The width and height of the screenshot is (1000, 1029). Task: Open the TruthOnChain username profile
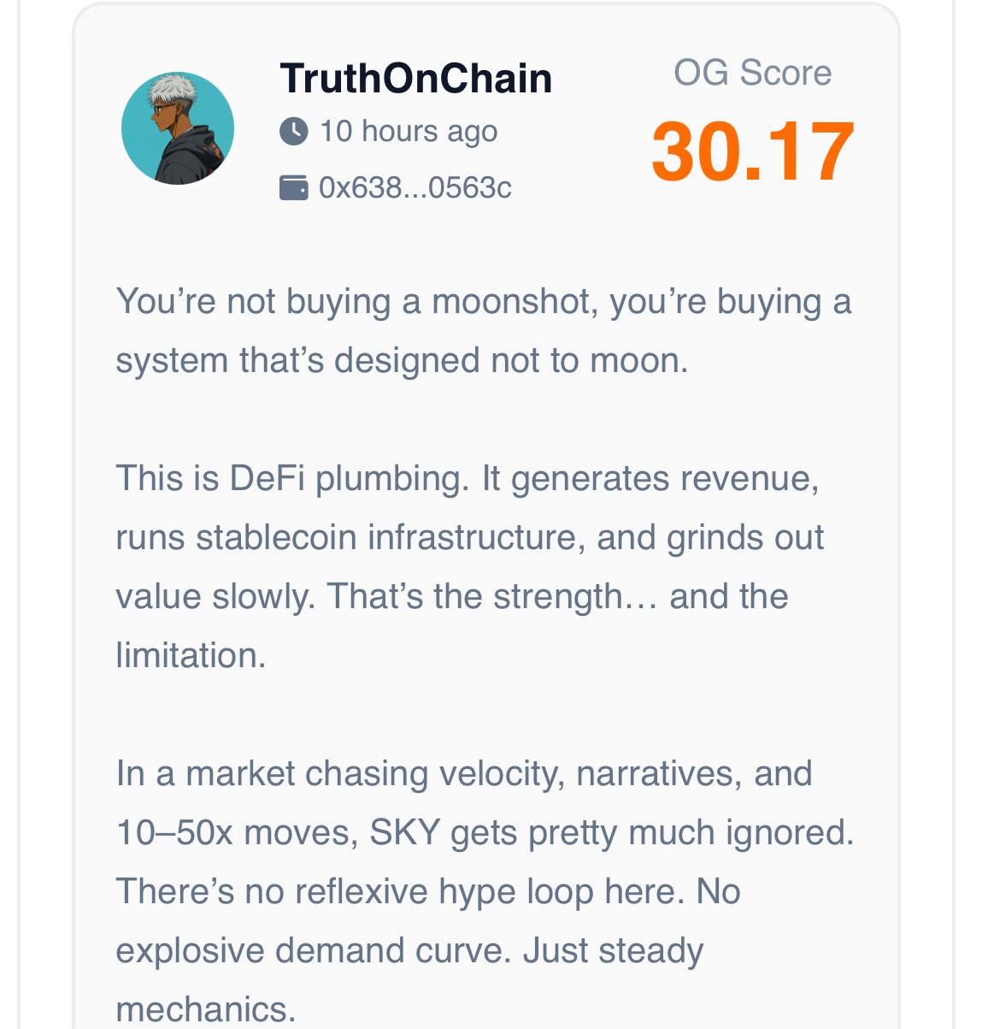click(x=416, y=78)
